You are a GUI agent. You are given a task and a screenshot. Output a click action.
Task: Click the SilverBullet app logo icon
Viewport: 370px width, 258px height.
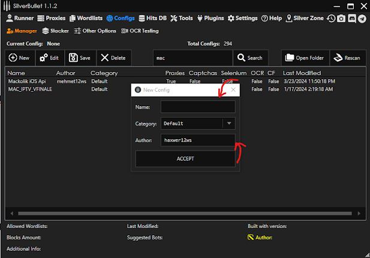7,5
